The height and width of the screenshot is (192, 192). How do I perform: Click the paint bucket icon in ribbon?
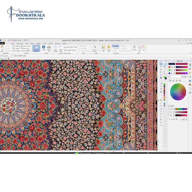pyautogui.click(x=94, y=47)
